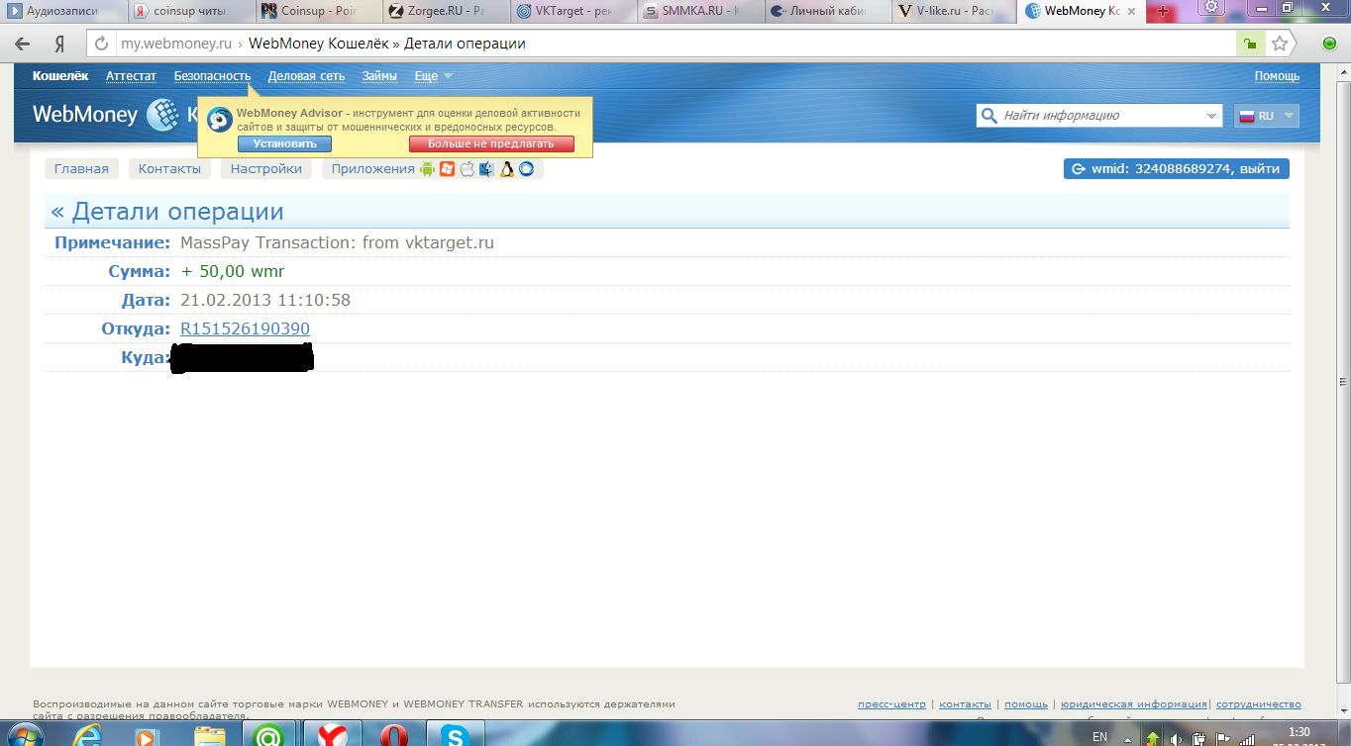Open Skype from the taskbar
Image resolution: width=1351 pixels, height=746 pixels.
pyautogui.click(x=456, y=735)
